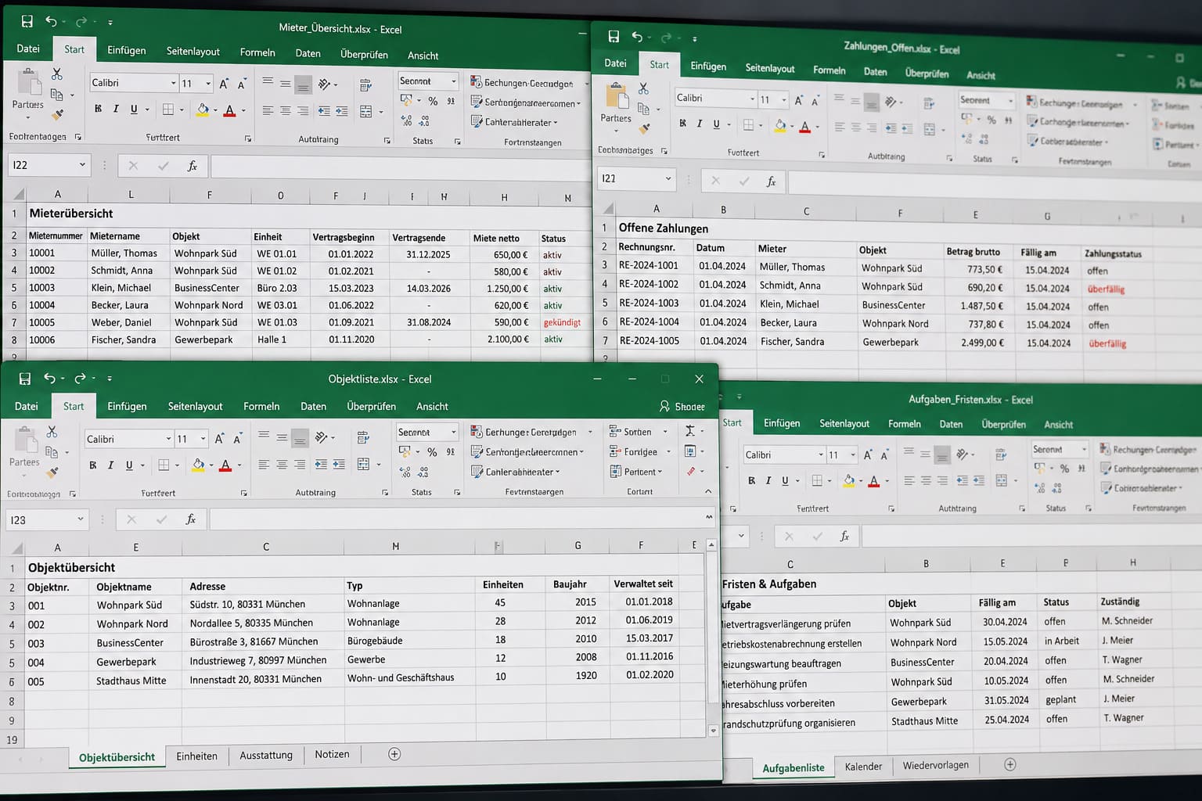Screen dimensions: 1202x801
Task: Cancel formula entry X in Objektliste
Action: 131,519
